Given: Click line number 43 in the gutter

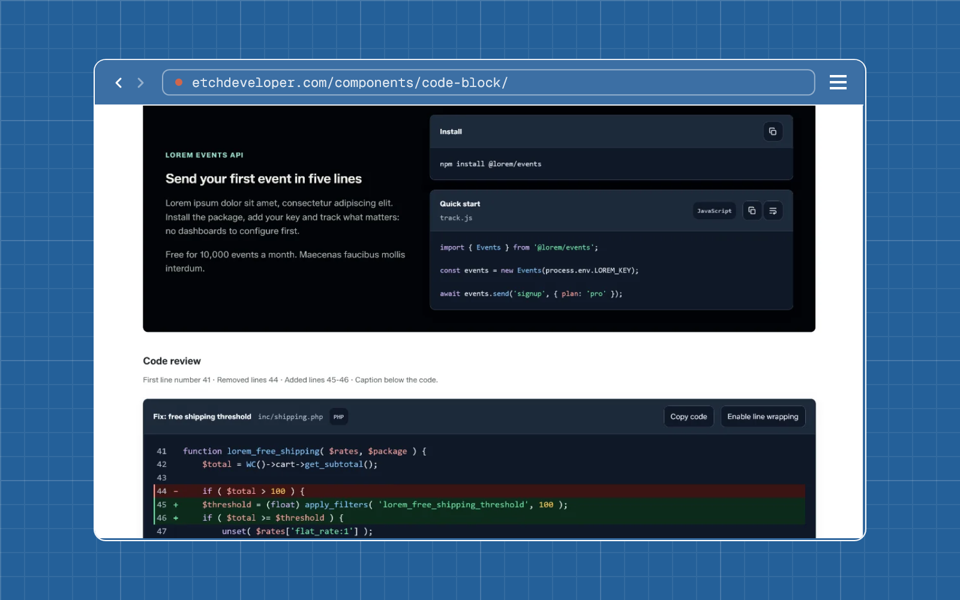Looking at the screenshot, I should (x=162, y=478).
